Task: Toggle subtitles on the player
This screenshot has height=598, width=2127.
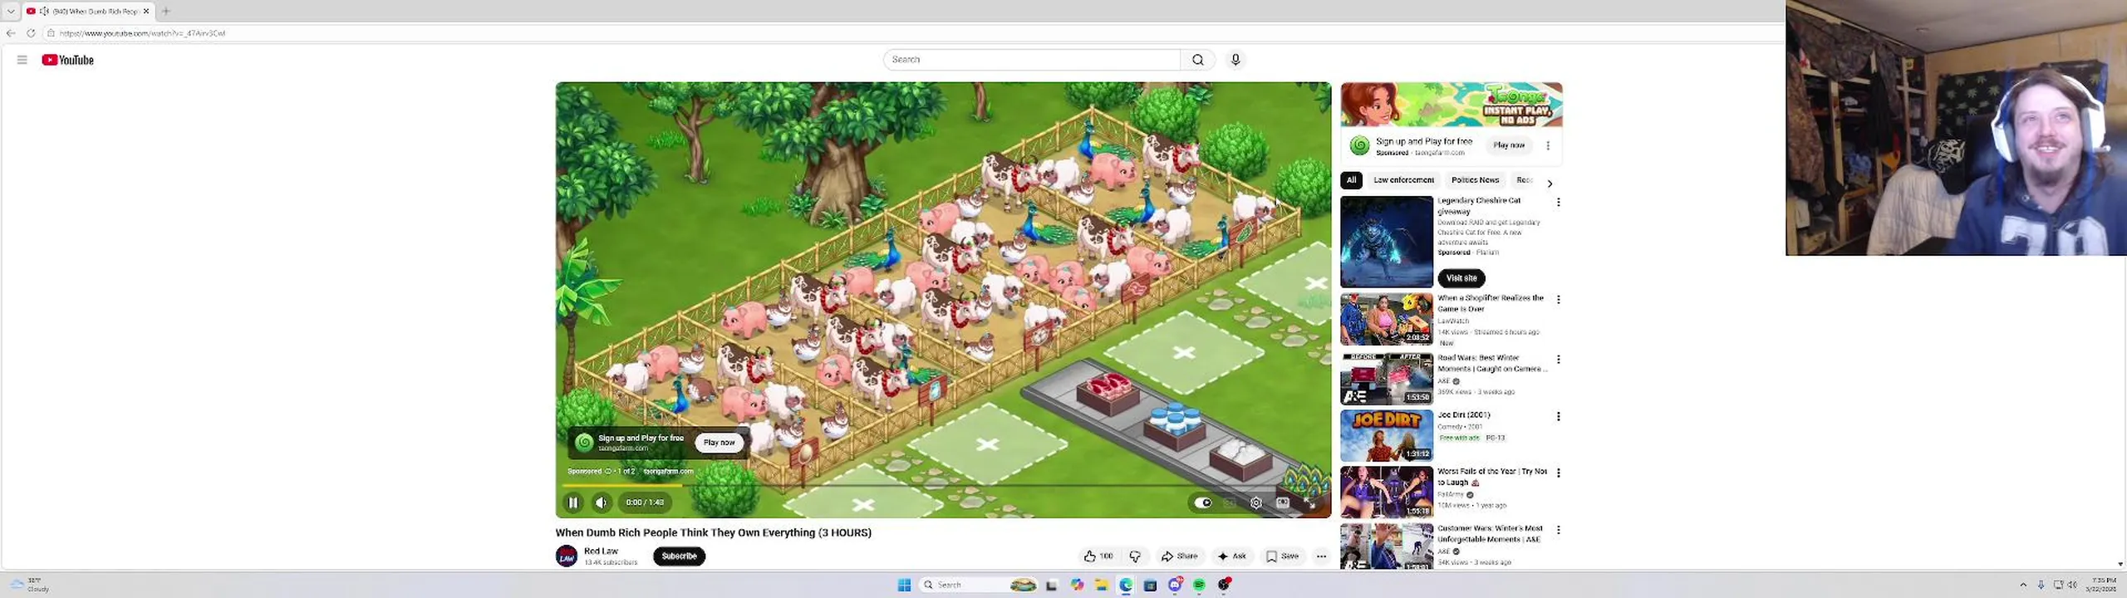Action: click(x=1230, y=502)
